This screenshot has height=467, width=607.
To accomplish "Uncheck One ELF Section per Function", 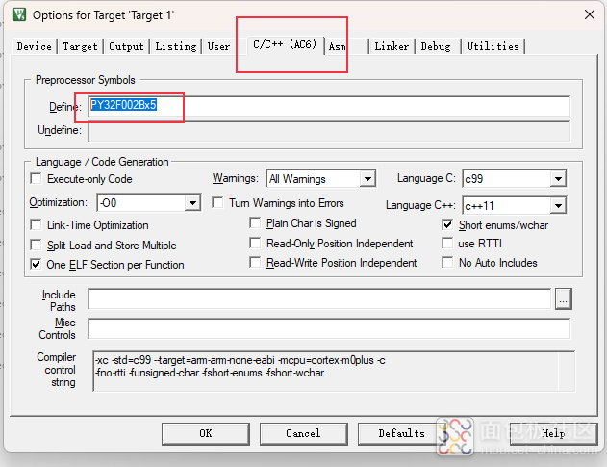I will coord(38,265).
